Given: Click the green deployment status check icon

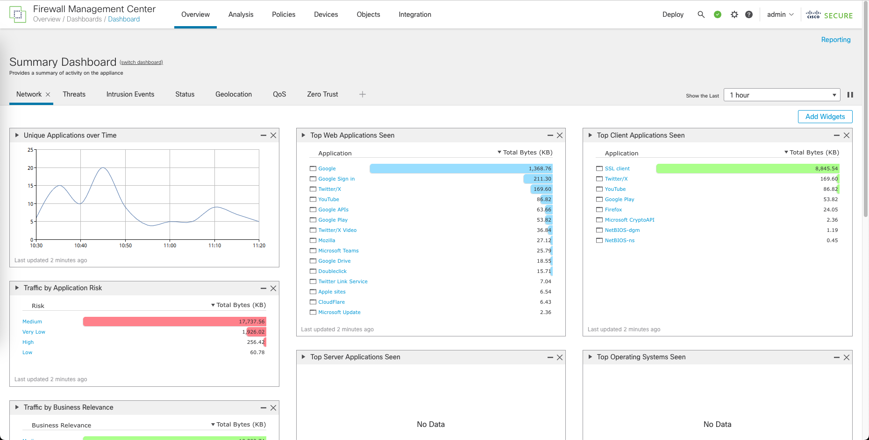Looking at the screenshot, I should click(x=718, y=14).
